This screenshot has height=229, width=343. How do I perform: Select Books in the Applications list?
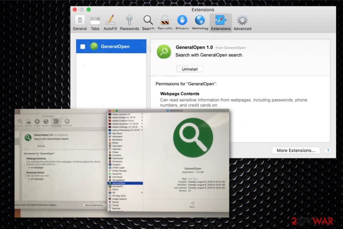126,143
